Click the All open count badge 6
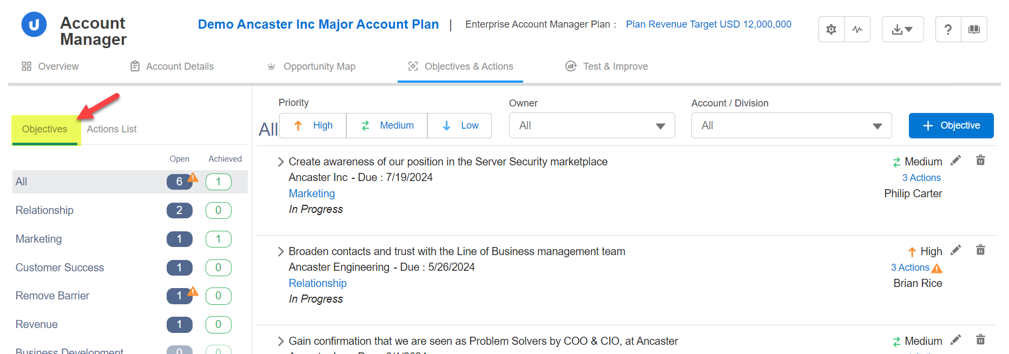Screen dimensions: 1009x354 pyautogui.click(x=179, y=182)
